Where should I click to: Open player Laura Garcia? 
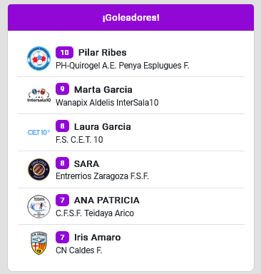click(x=103, y=127)
